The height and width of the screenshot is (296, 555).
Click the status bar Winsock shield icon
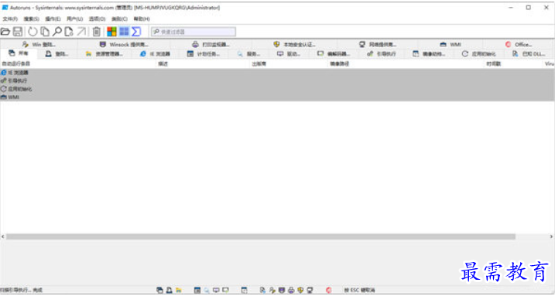tap(282, 291)
